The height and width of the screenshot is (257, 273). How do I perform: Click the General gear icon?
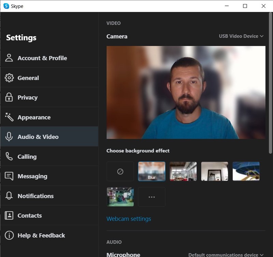click(9, 78)
